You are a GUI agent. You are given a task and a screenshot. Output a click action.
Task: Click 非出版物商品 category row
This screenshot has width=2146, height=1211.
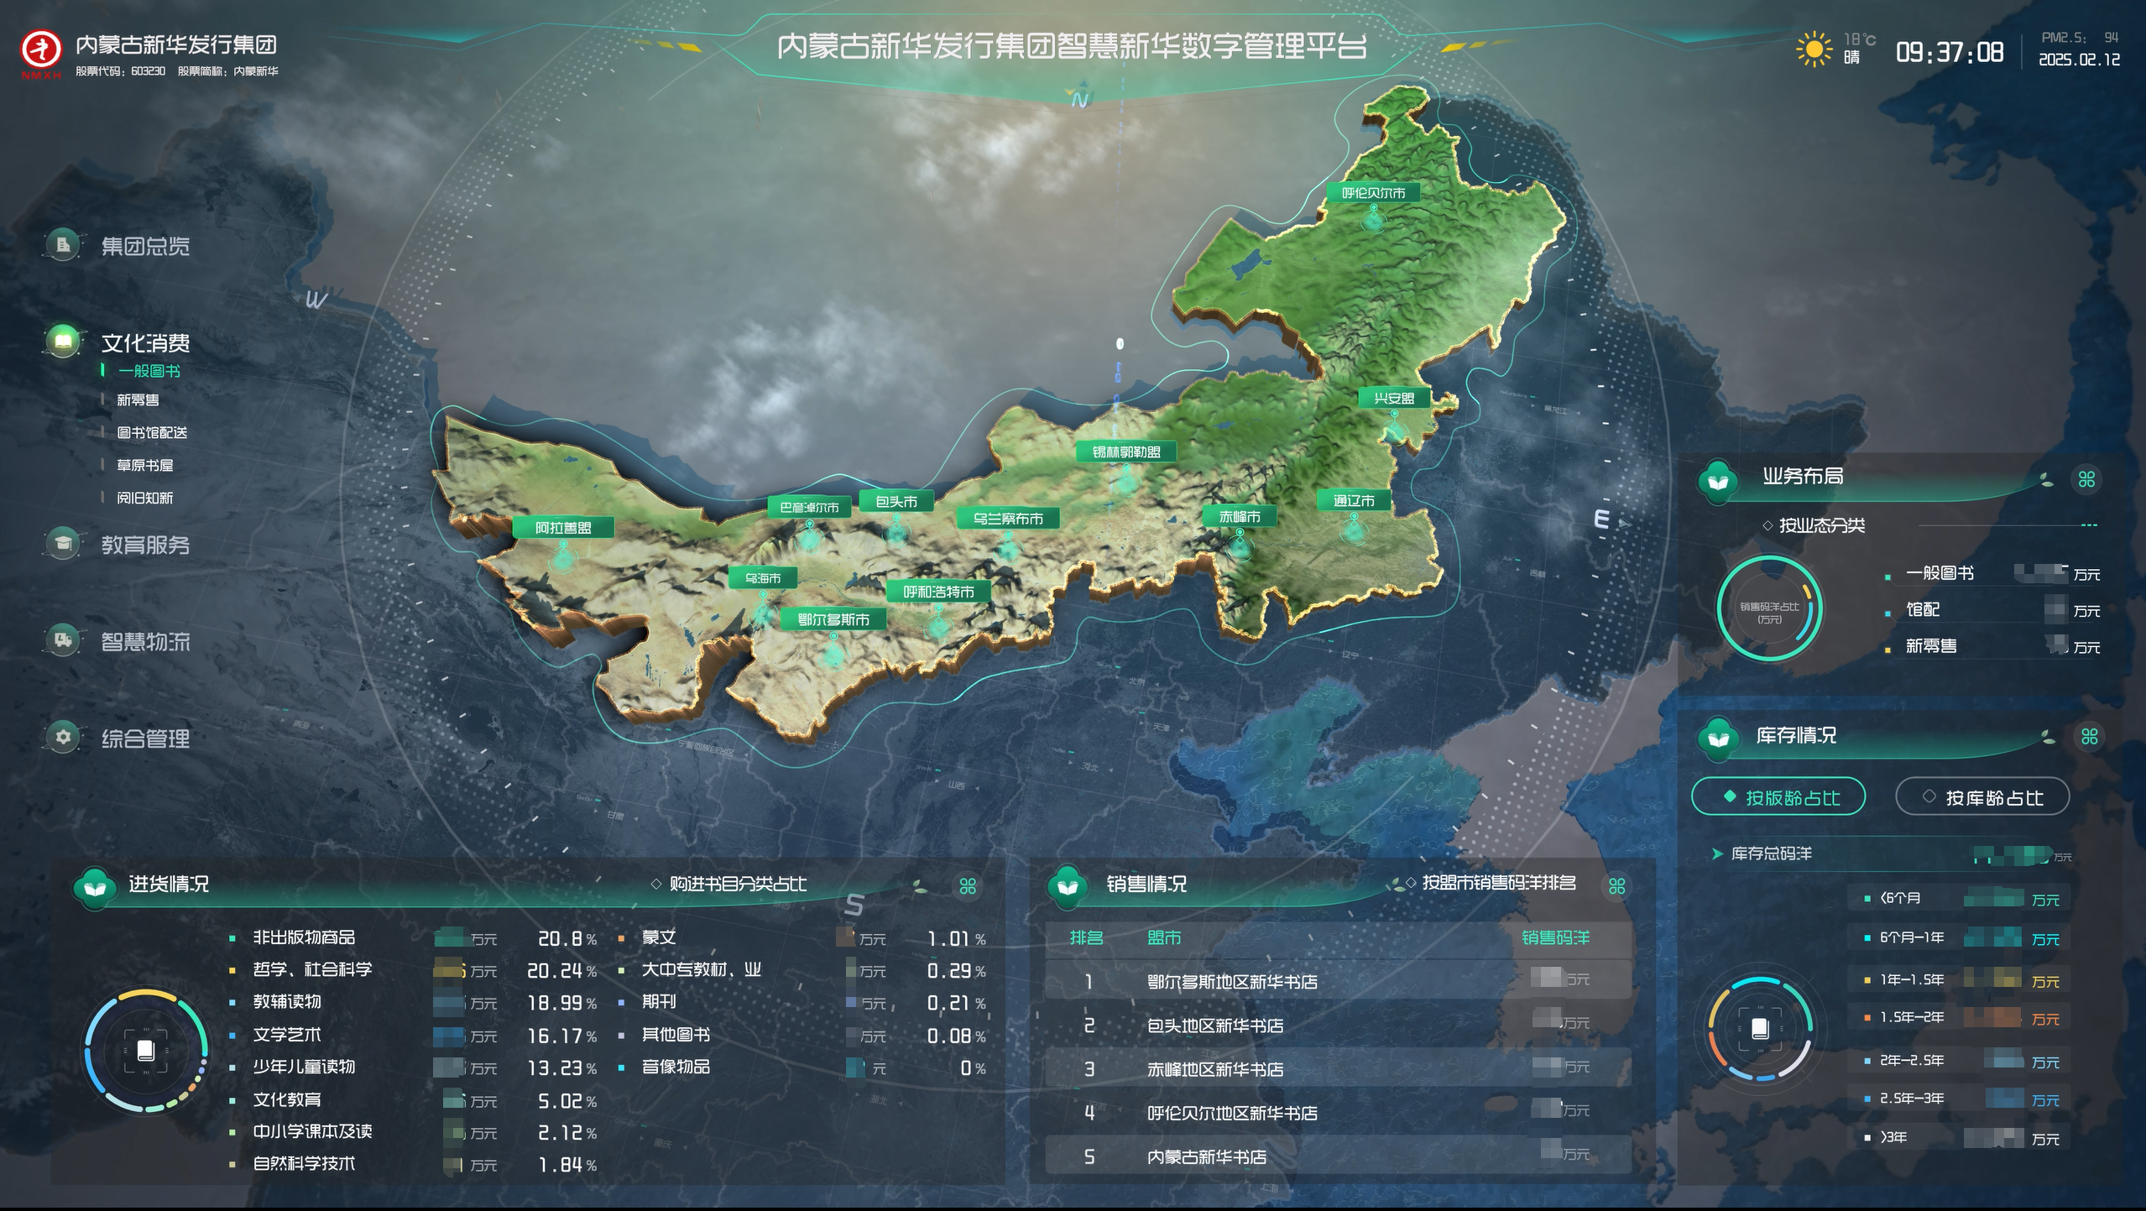pyautogui.click(x=413, y=937)
